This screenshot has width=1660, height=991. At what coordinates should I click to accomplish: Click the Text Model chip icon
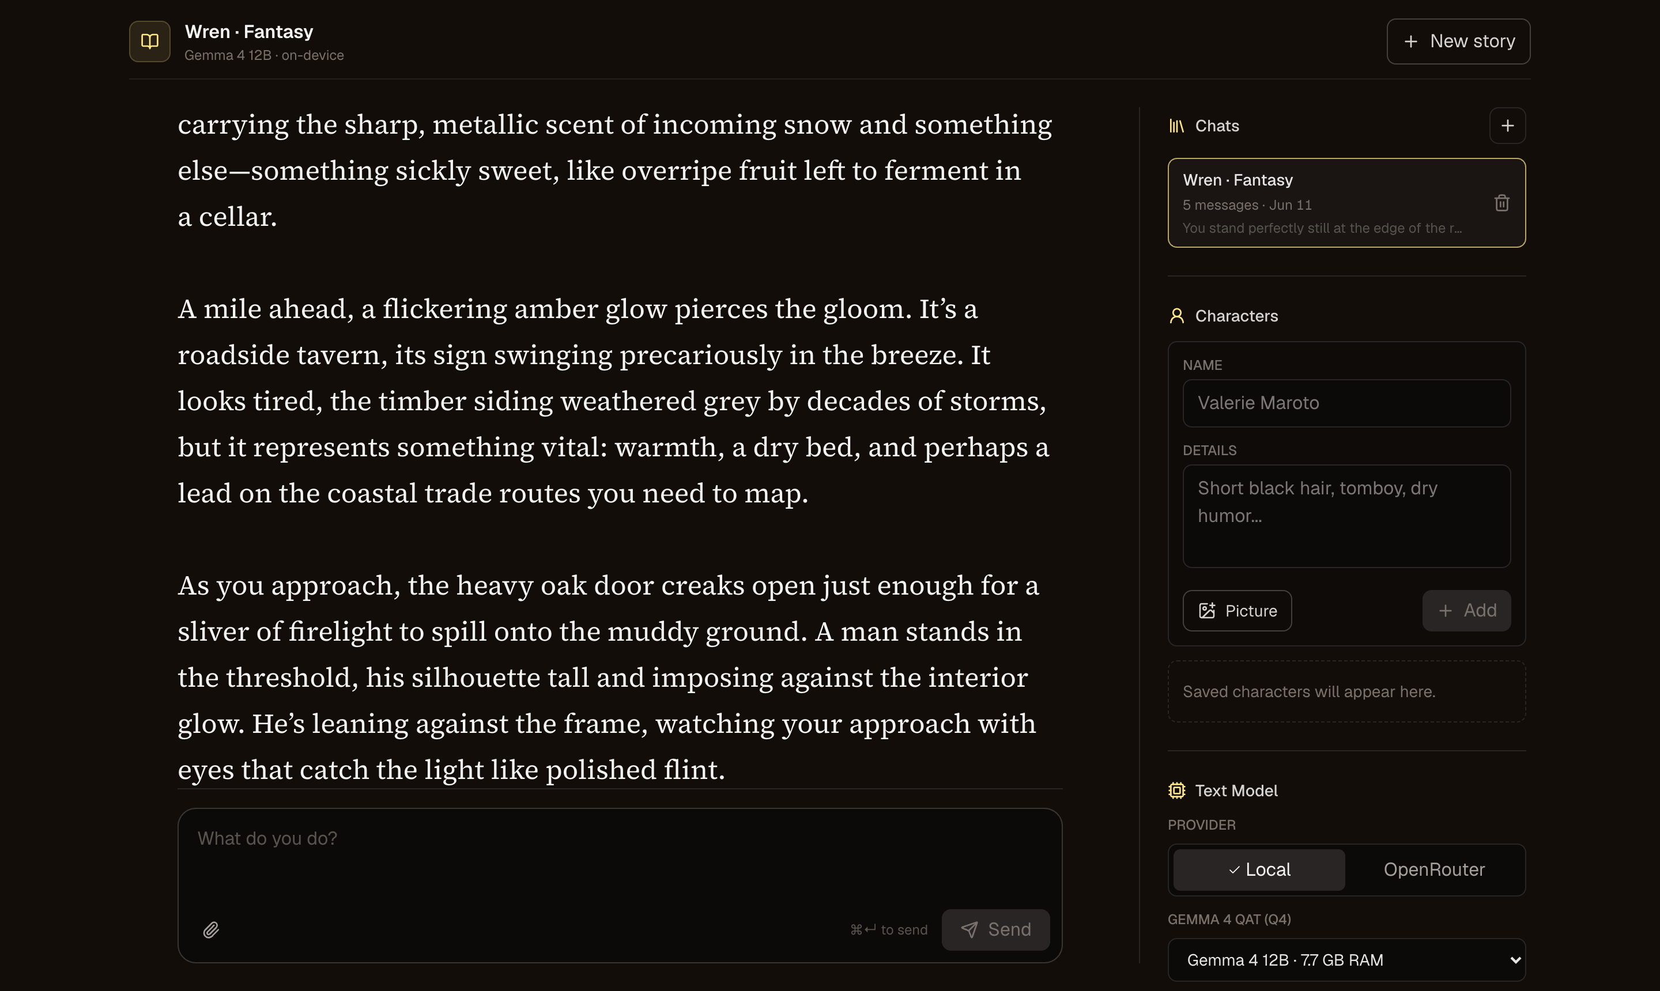pos(1176,790)
